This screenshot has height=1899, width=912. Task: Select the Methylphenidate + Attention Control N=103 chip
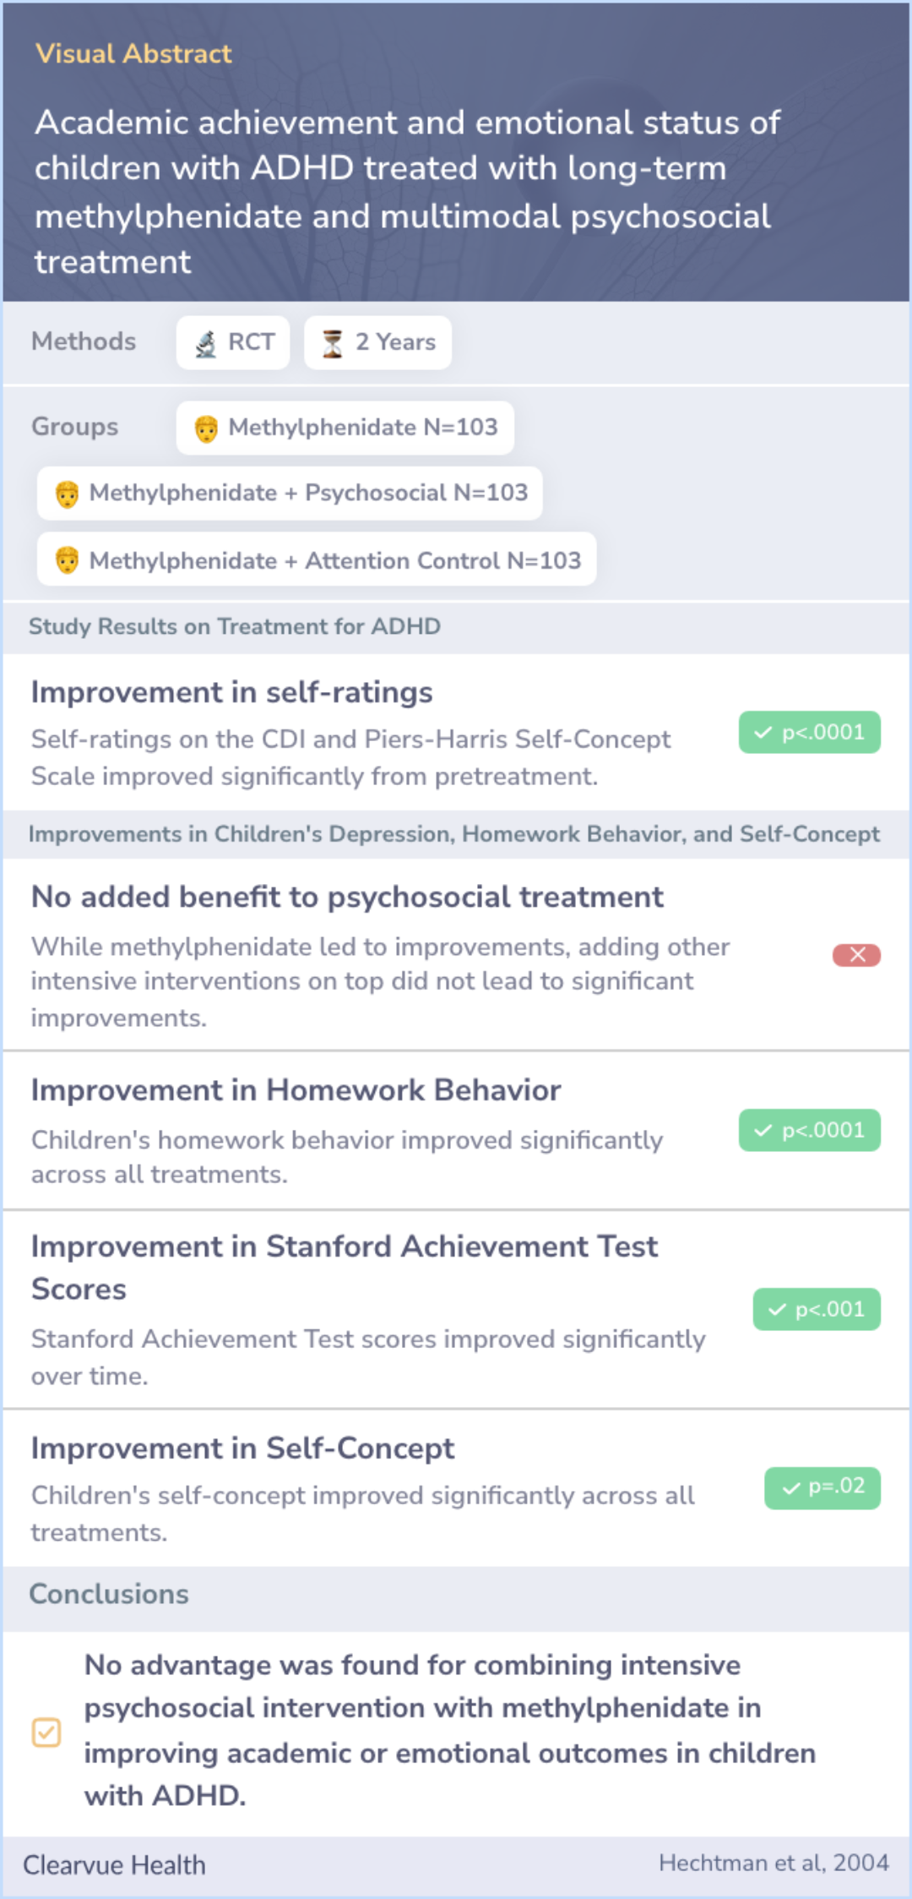pyautogui.click(x=317, y=559)
